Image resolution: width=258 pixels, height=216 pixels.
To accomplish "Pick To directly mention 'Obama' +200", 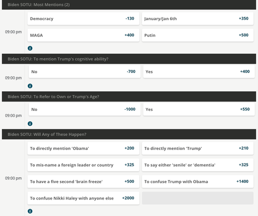I will (x=83, y=148).
